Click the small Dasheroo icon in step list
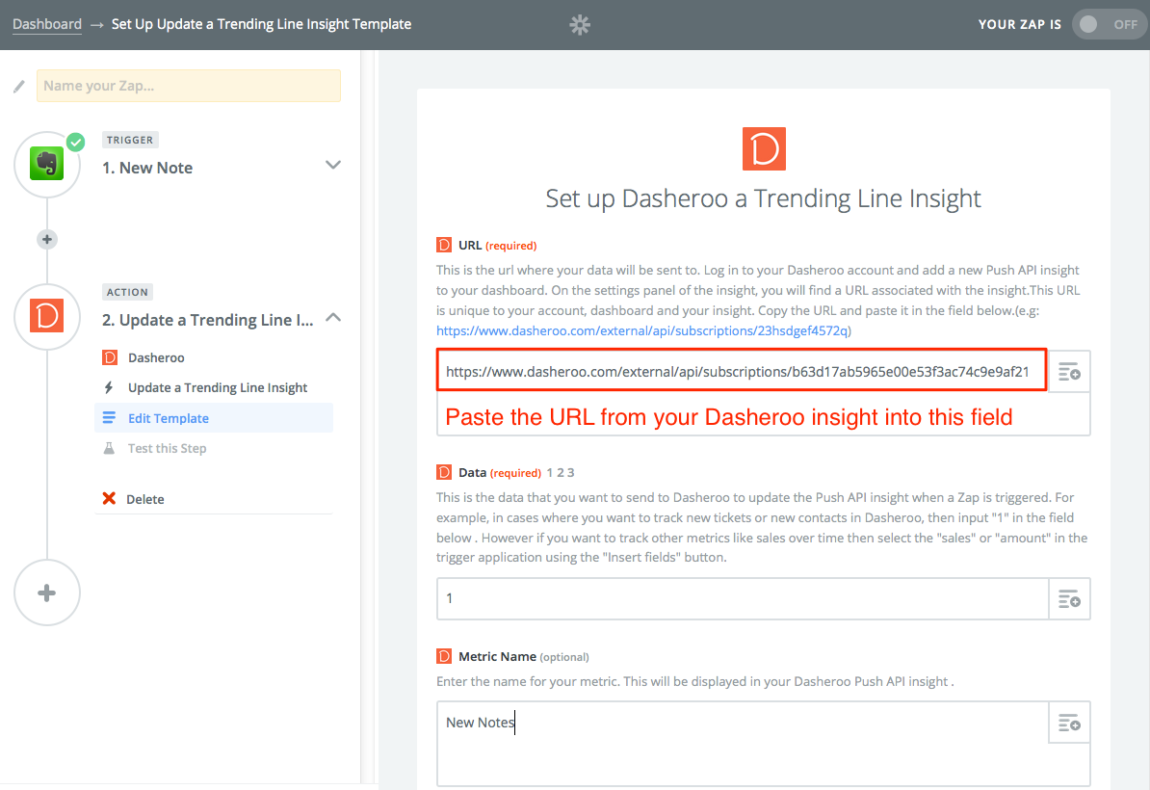The height and width of the screenshot is (790, 1150). tap(109, 358)
